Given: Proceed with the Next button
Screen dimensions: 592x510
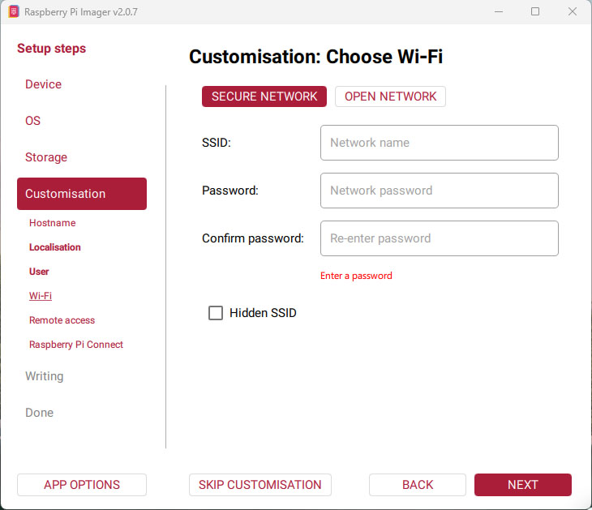Looking at the screenshot, I should click(523, 485).
